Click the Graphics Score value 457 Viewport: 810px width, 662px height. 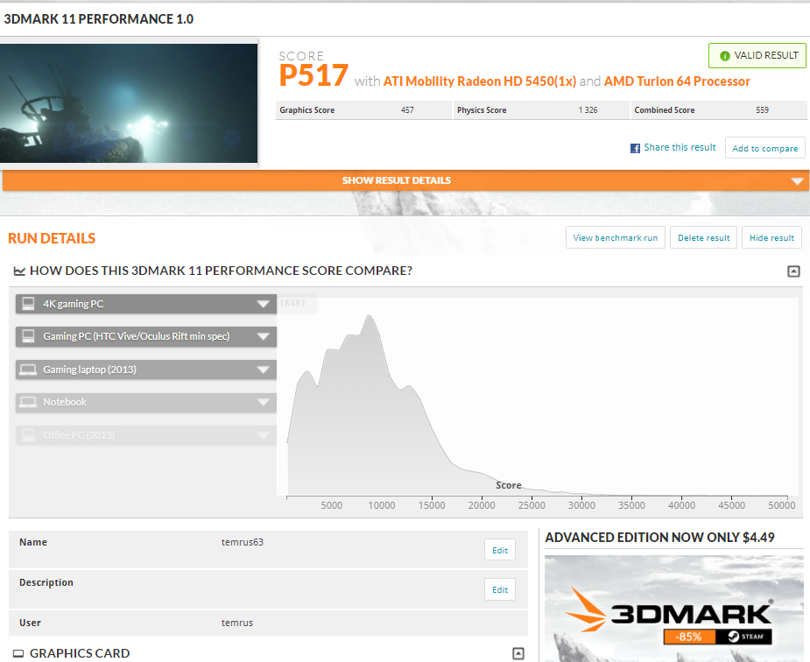point(407,110)
